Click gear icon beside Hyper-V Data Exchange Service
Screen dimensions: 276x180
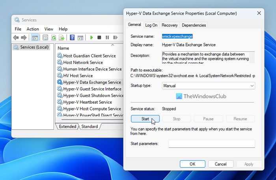pos(60,82)
